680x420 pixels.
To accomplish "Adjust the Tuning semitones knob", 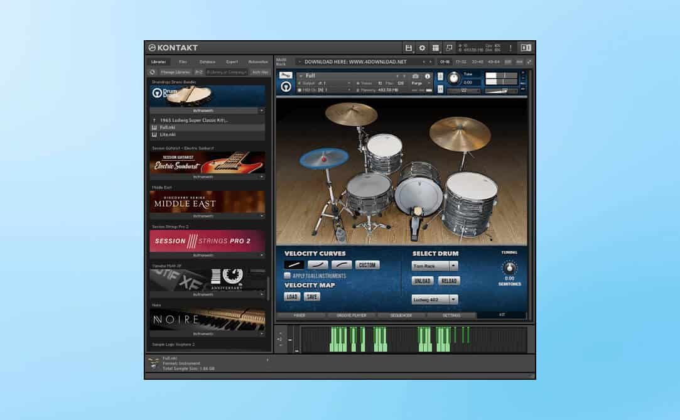I will [509, 267].
